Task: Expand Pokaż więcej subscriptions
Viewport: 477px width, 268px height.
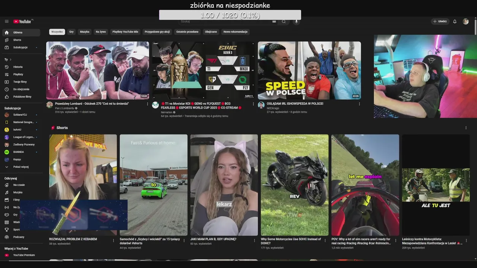Action: [21, 167]
